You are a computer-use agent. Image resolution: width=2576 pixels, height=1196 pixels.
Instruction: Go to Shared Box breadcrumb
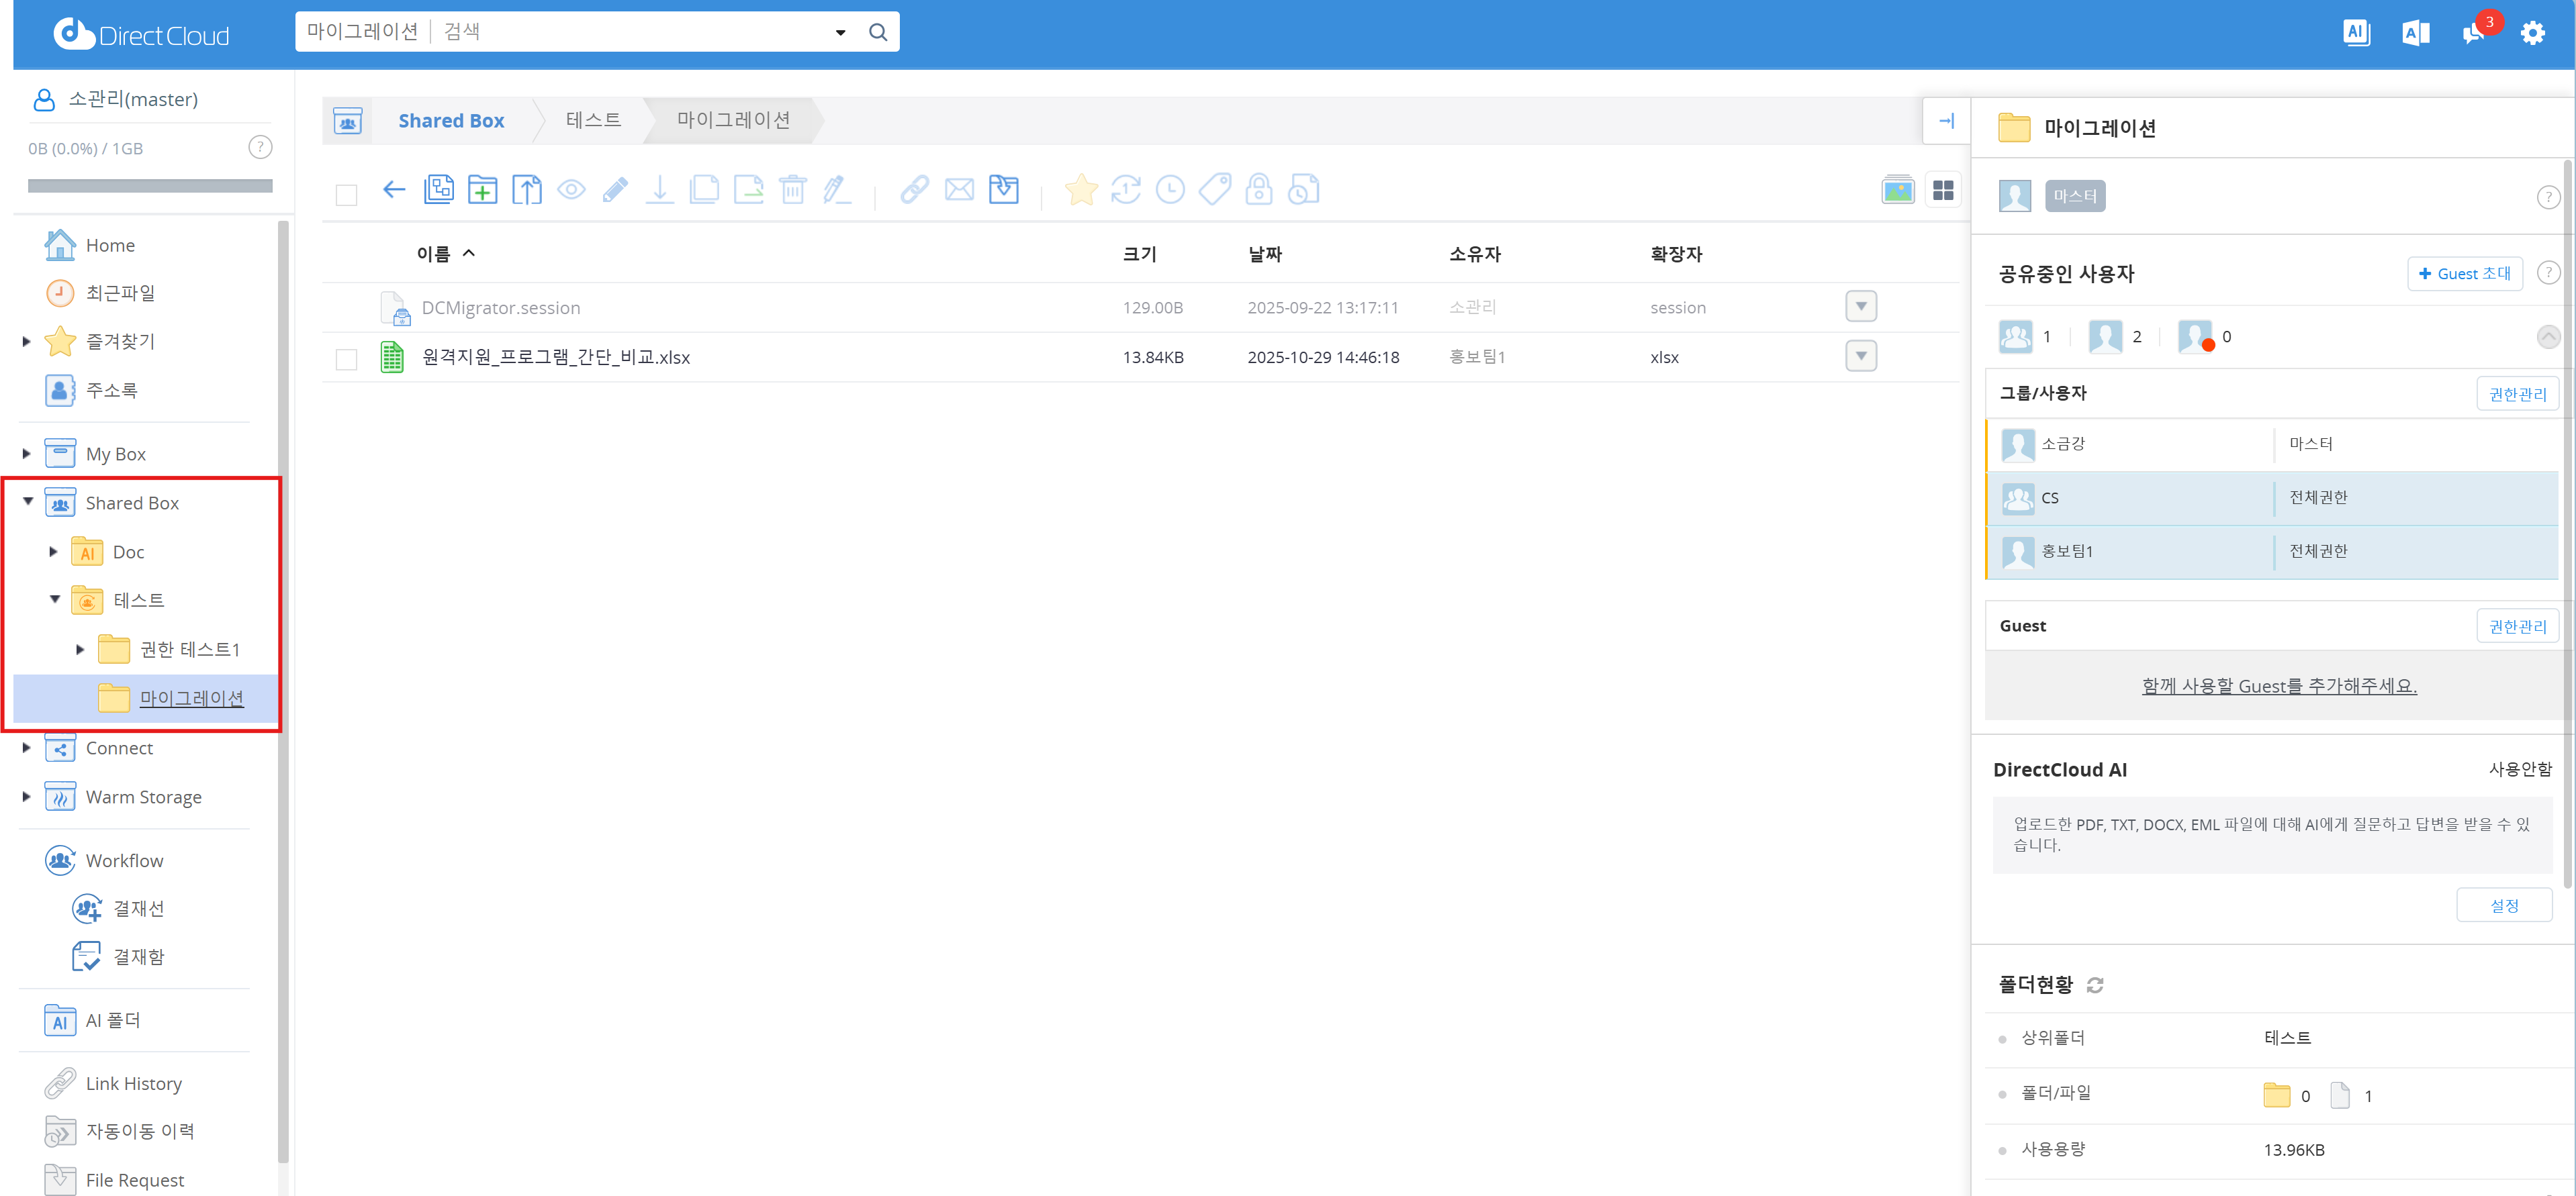click(x=451, y=121)
